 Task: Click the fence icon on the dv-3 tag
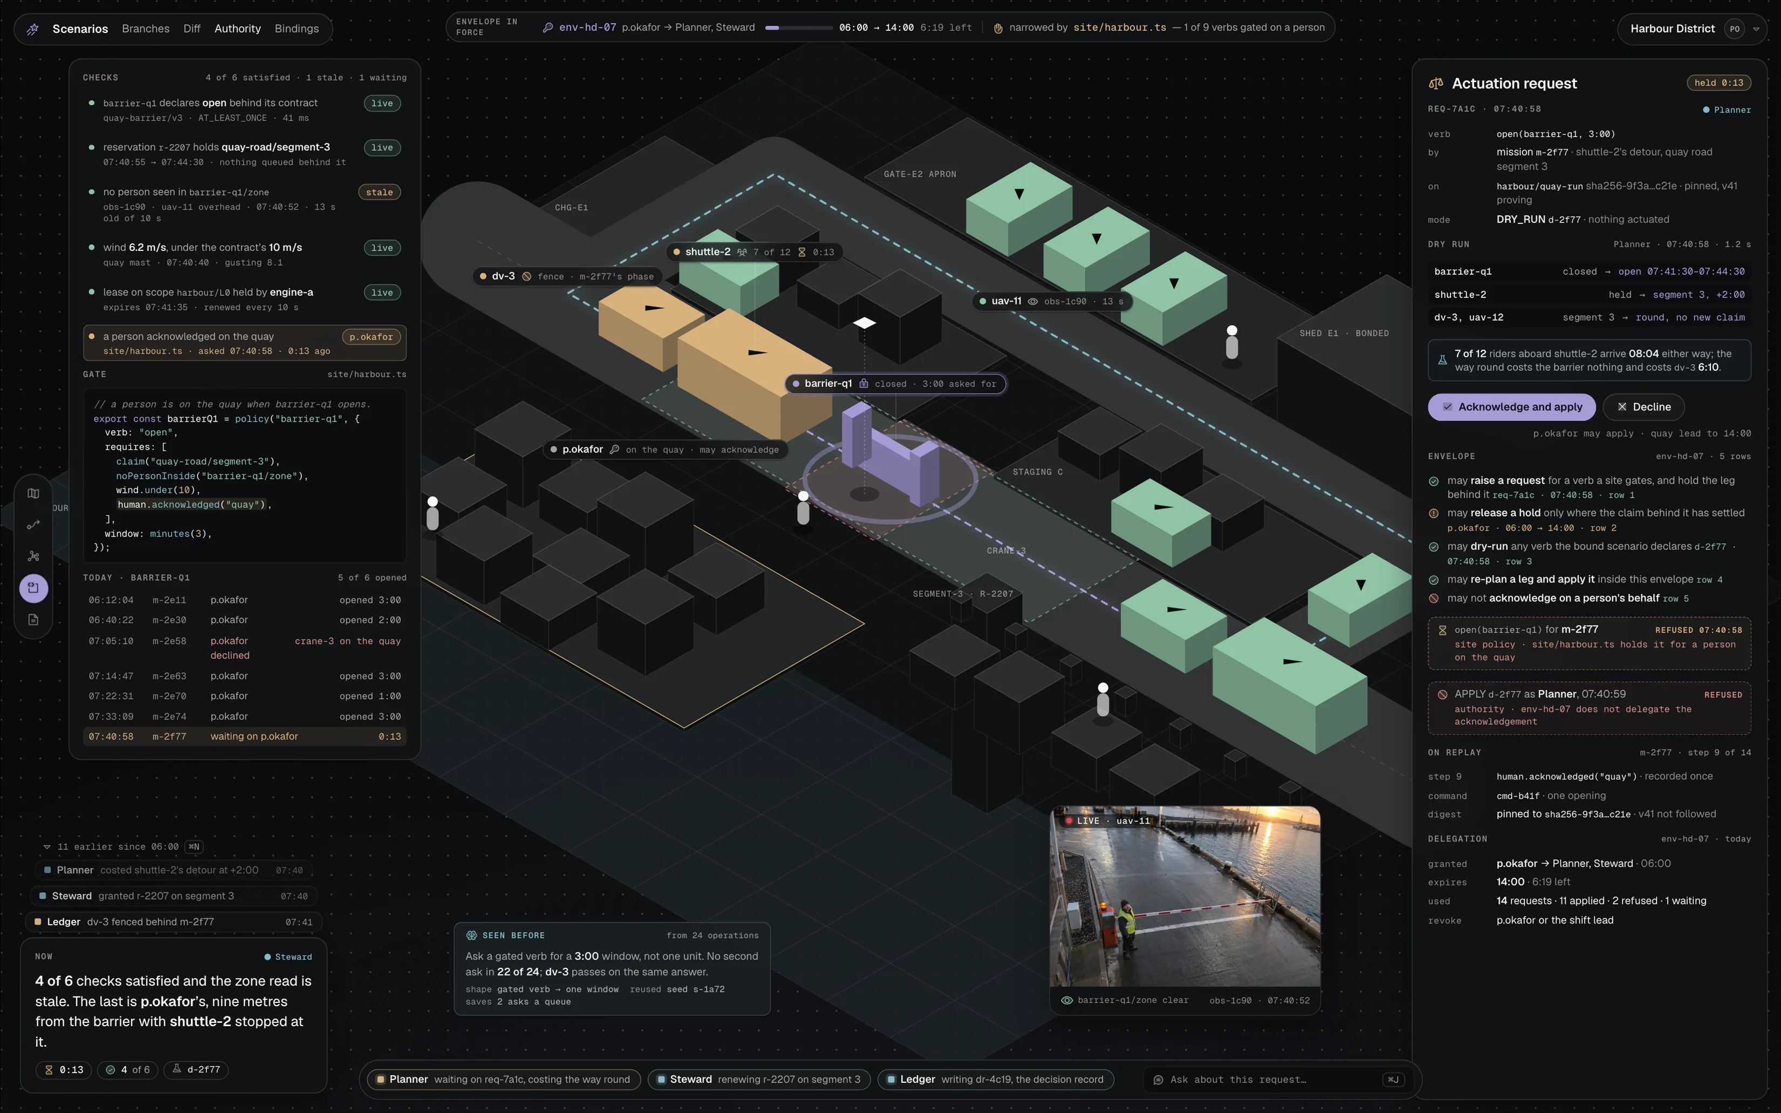pyautogui.click(x=527, y=277)
